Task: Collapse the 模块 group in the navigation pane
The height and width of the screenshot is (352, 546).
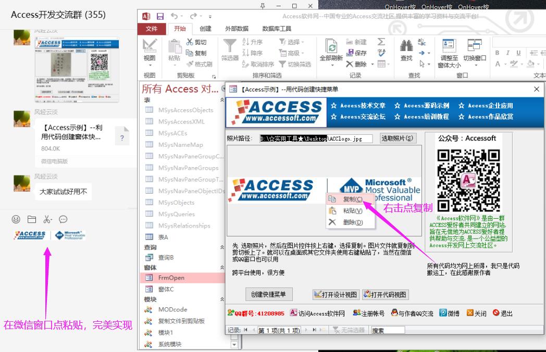Action: [x=222, y=299]
